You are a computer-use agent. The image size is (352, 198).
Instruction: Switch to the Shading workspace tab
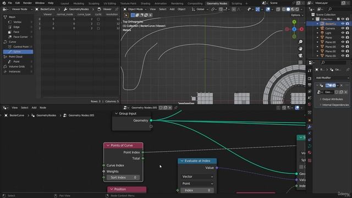pos(145,3)
